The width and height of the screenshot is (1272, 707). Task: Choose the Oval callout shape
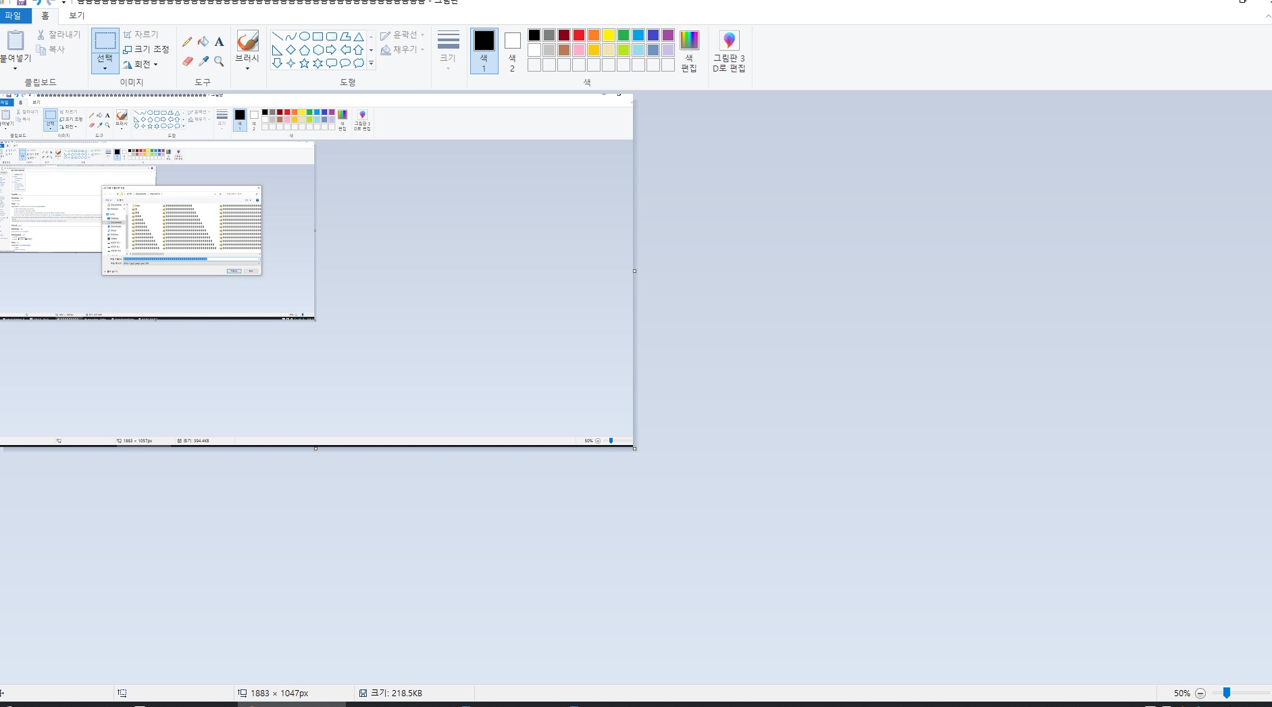coord(345,63)
